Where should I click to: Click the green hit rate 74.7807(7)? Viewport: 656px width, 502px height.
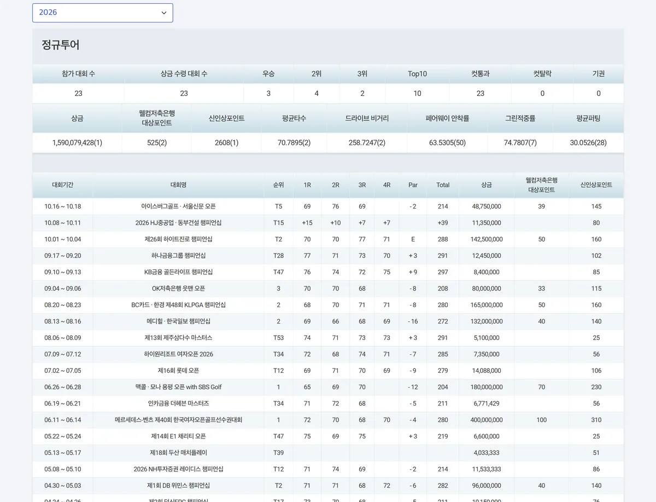[x=520, y=143]
